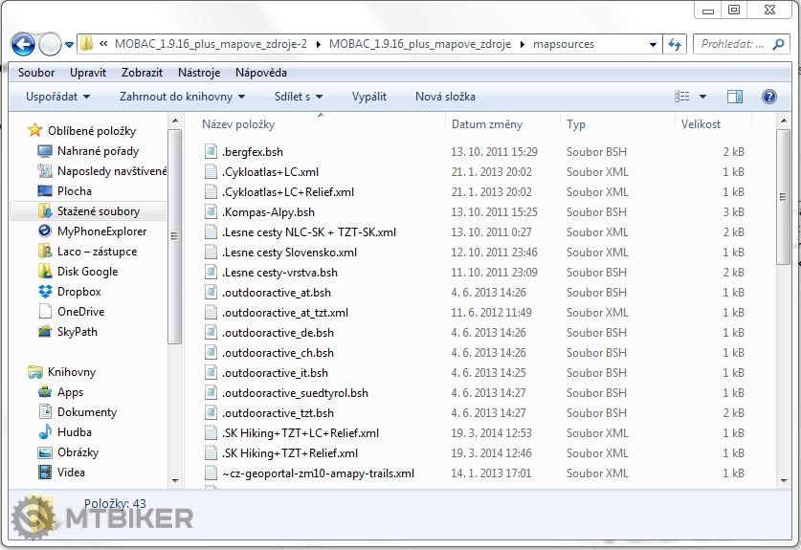Click the refresh button beside address bar
The height and width of the screenshot is (550, 801).
pos(676,44)
